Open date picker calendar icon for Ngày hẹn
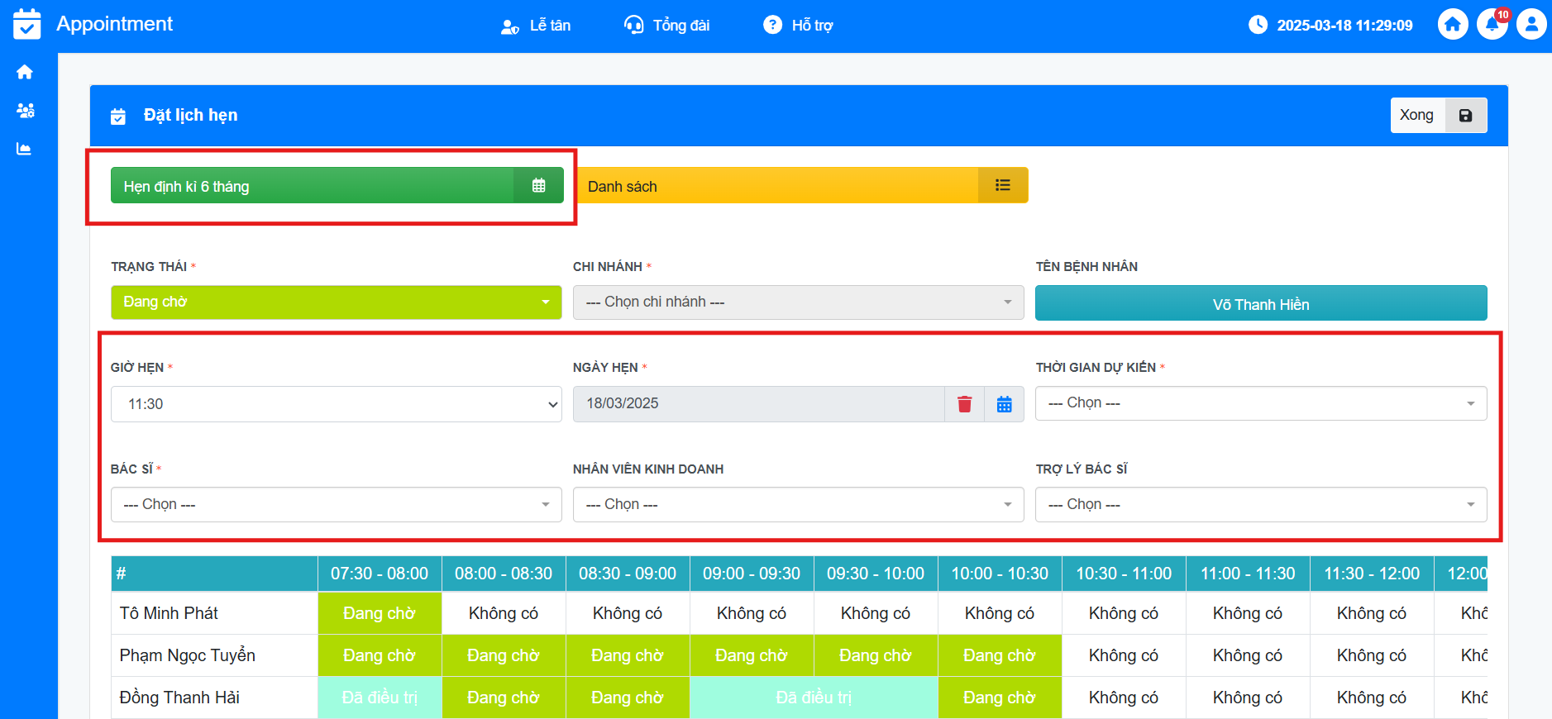The height and width of the screenshot is (719, 1552). (x=1004, y=404)
